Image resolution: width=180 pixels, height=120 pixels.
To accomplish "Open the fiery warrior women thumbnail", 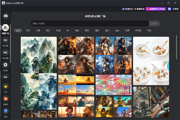I will click(76, 55).
